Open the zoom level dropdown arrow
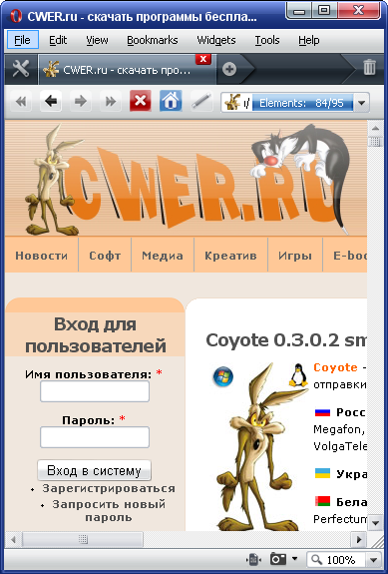388x574 pixels. tap(373, 560)
